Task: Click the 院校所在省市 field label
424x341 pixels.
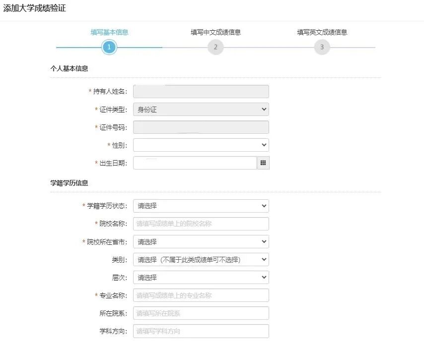Action: pos(107,242)
